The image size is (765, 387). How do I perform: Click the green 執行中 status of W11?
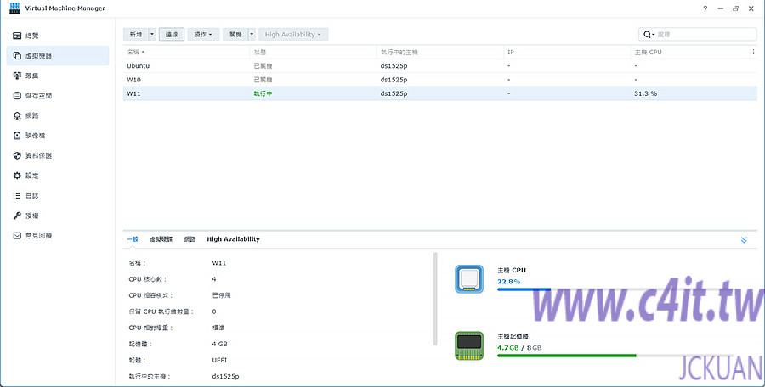point(263,93)
